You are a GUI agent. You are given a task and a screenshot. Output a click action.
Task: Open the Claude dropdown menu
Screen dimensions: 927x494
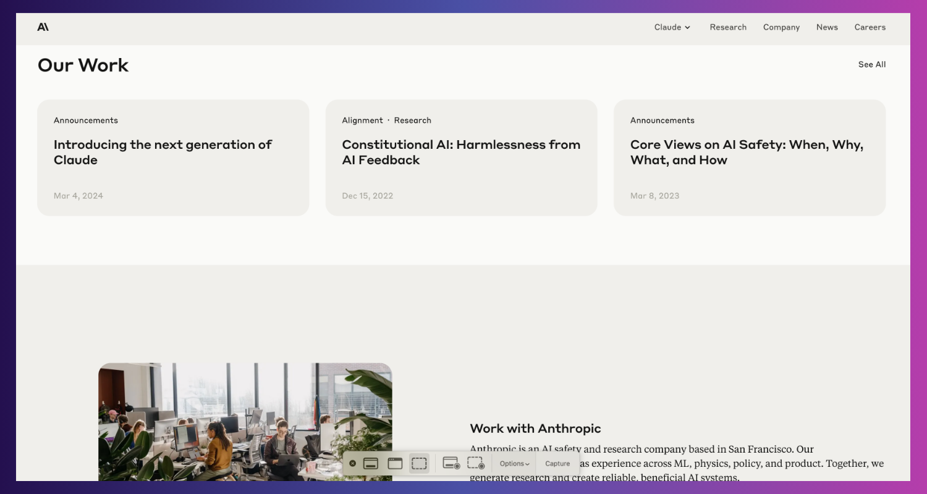click(x=672, y=27)
